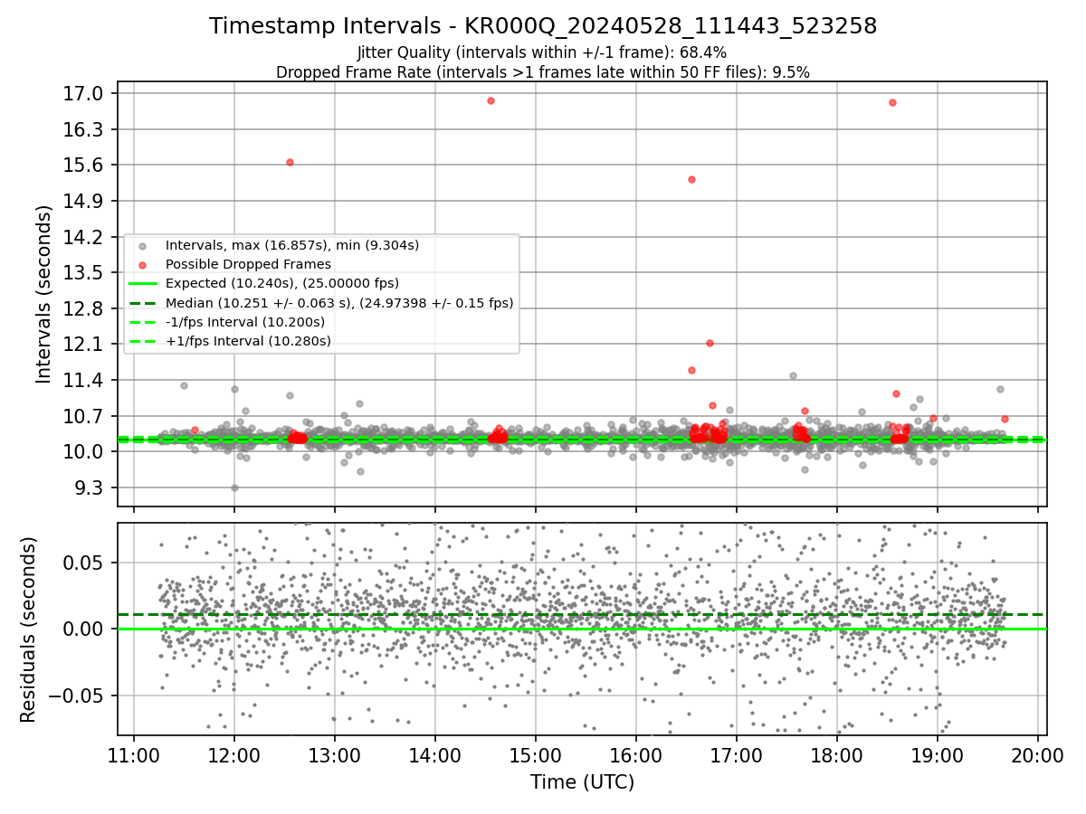1086x814 pixels.
Task: Click the y-axis tick label '11.4'
Action: (x=84, y=380)
